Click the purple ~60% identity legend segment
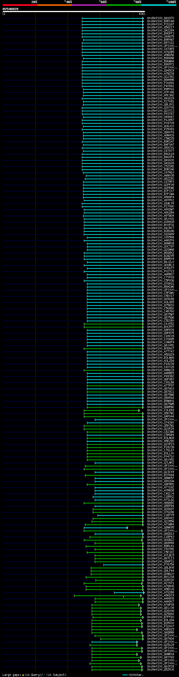Image resolution: width=179 pixels, height=677 pixels. point(89,5)
